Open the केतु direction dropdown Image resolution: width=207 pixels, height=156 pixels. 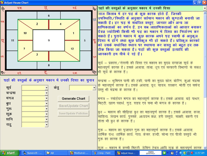(94, 88)
